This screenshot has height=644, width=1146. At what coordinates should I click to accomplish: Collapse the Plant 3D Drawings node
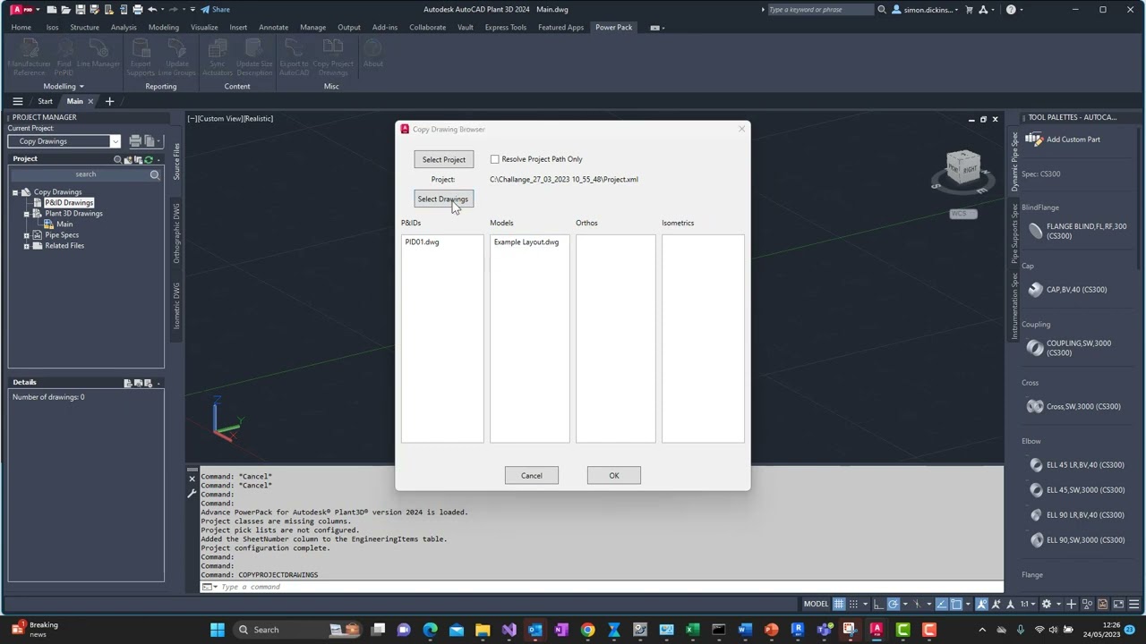[x=27, y=214]
